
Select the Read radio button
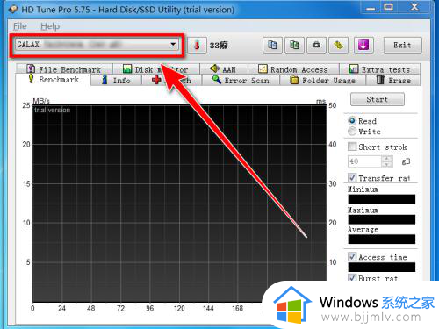[x=352, y=121]
